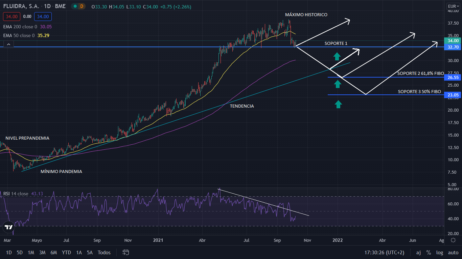The width and height of the screenshot is (462, 259).
Task: Click the red 34.00 sell button
Action: [x=12, y=16]
